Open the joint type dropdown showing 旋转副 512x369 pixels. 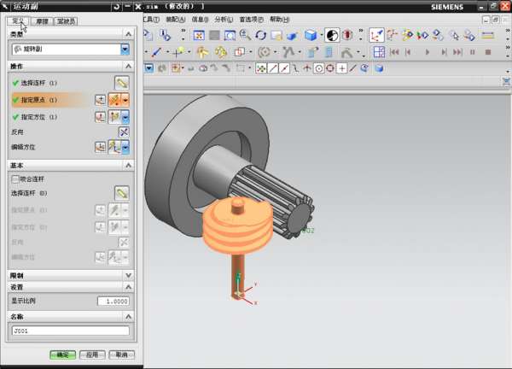pyautogui.click(x=125, y=50)
